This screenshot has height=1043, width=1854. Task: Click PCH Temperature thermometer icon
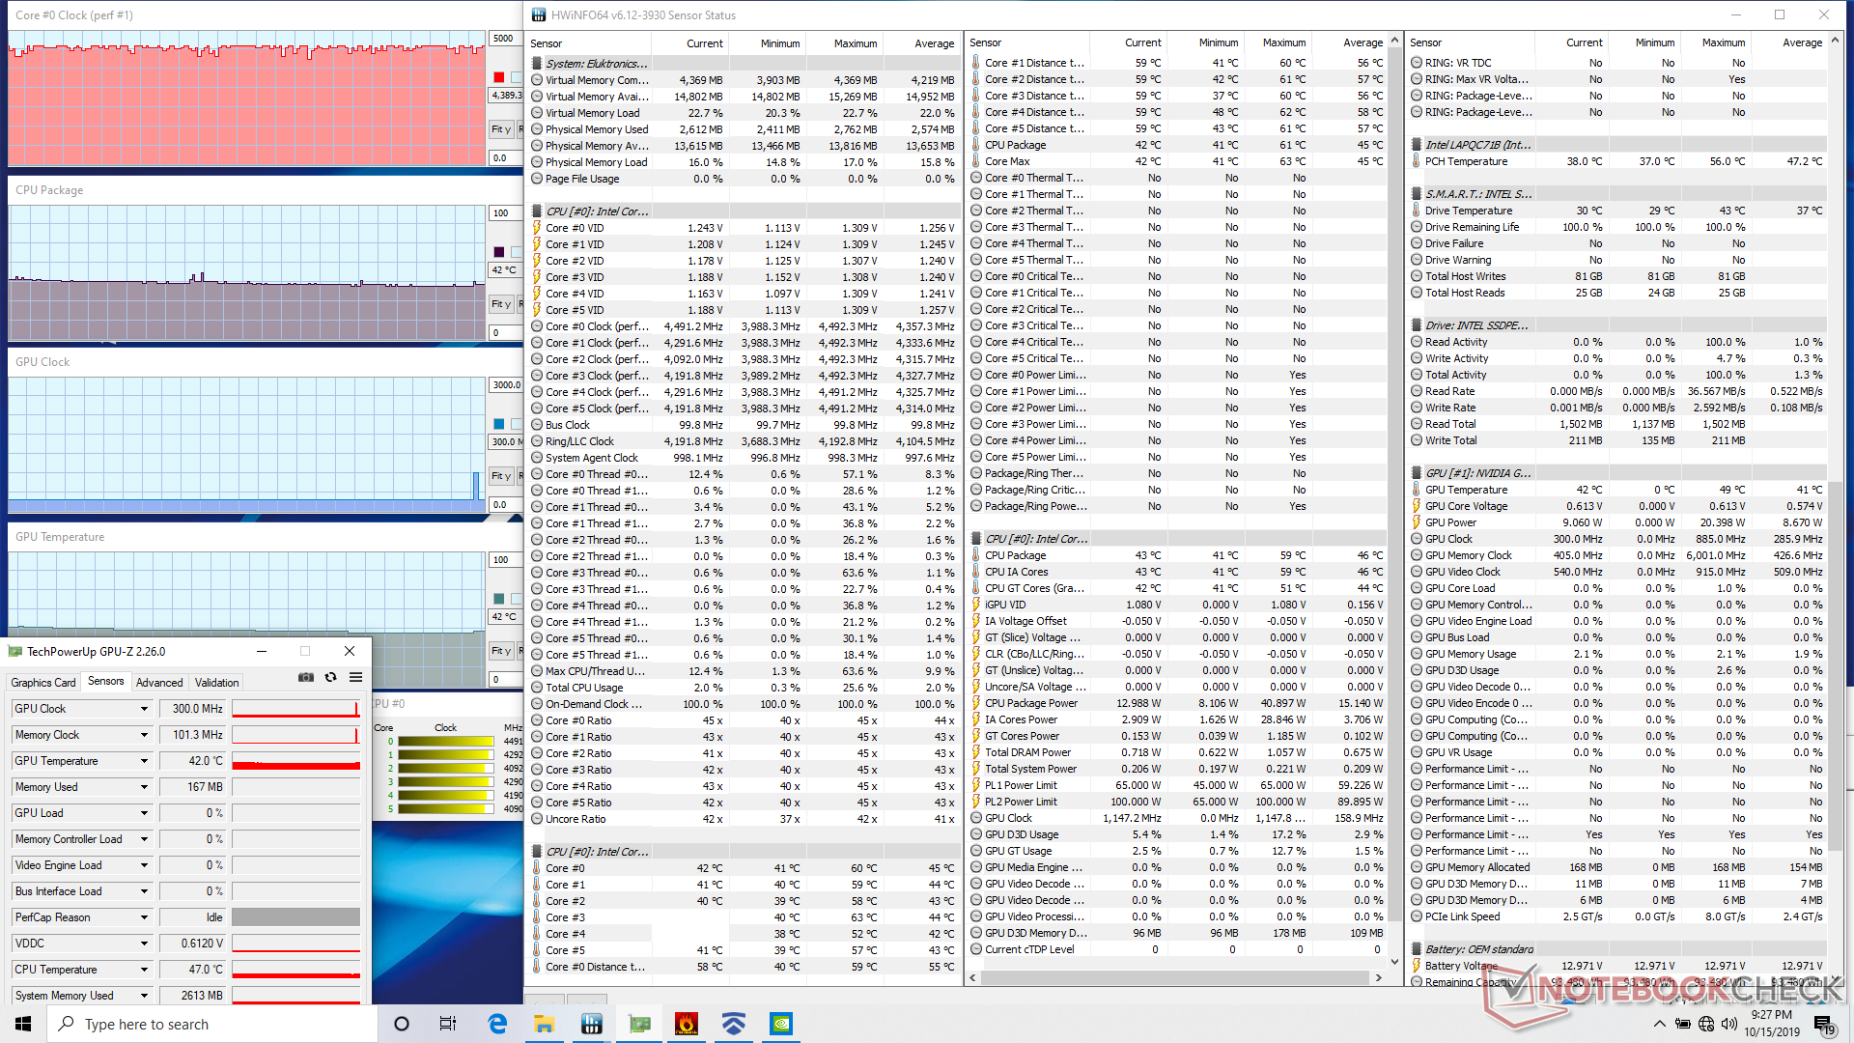coord(1417,161)
